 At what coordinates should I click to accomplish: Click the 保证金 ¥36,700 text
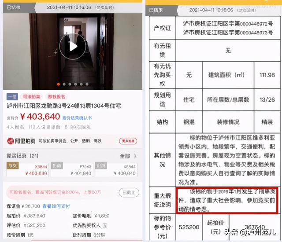(23, 206)
